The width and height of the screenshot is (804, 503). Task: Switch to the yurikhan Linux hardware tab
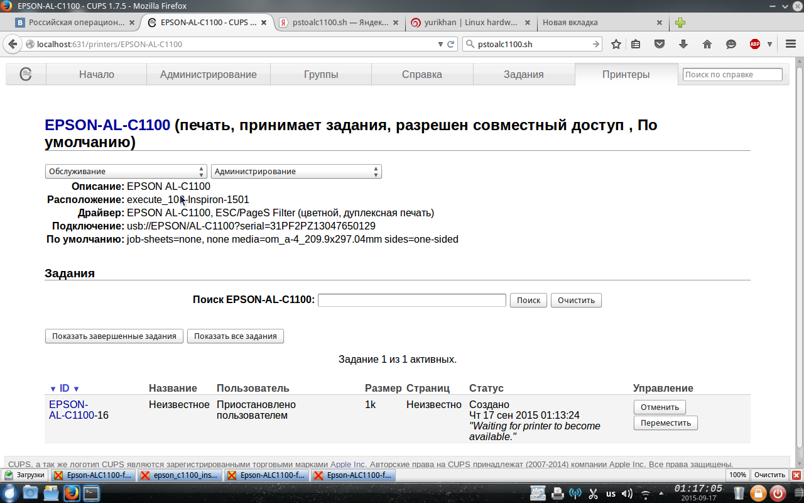pyautogui.click(x=470, y=23)
